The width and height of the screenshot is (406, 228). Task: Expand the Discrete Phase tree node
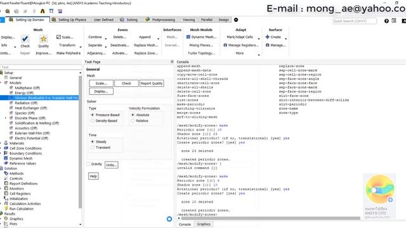[x=6, y=118]
